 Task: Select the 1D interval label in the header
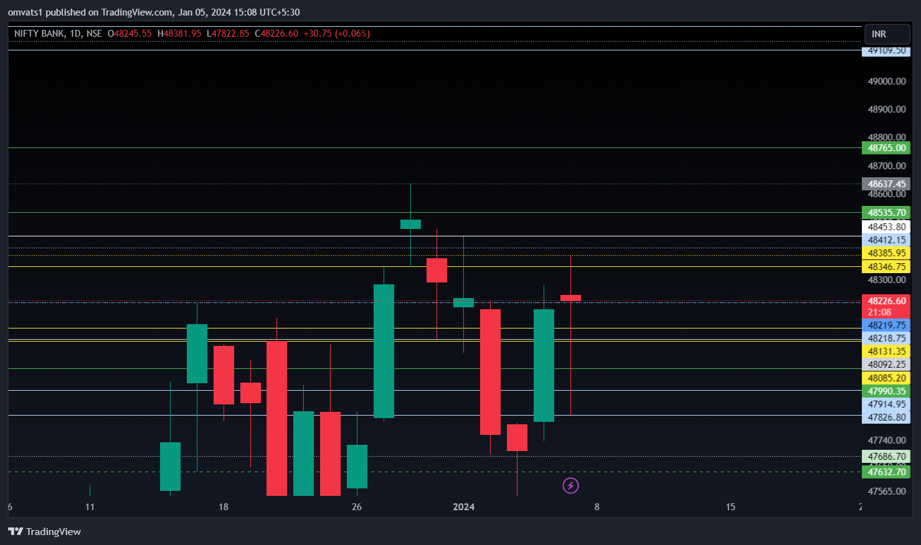pos(75,34)
